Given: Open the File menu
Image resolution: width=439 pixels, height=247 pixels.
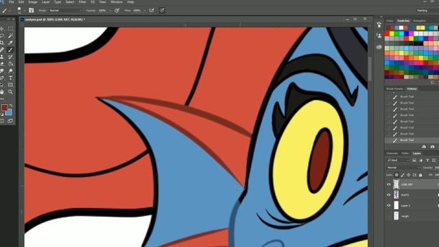Looking at the screenshot, I should tap(12, 2).
